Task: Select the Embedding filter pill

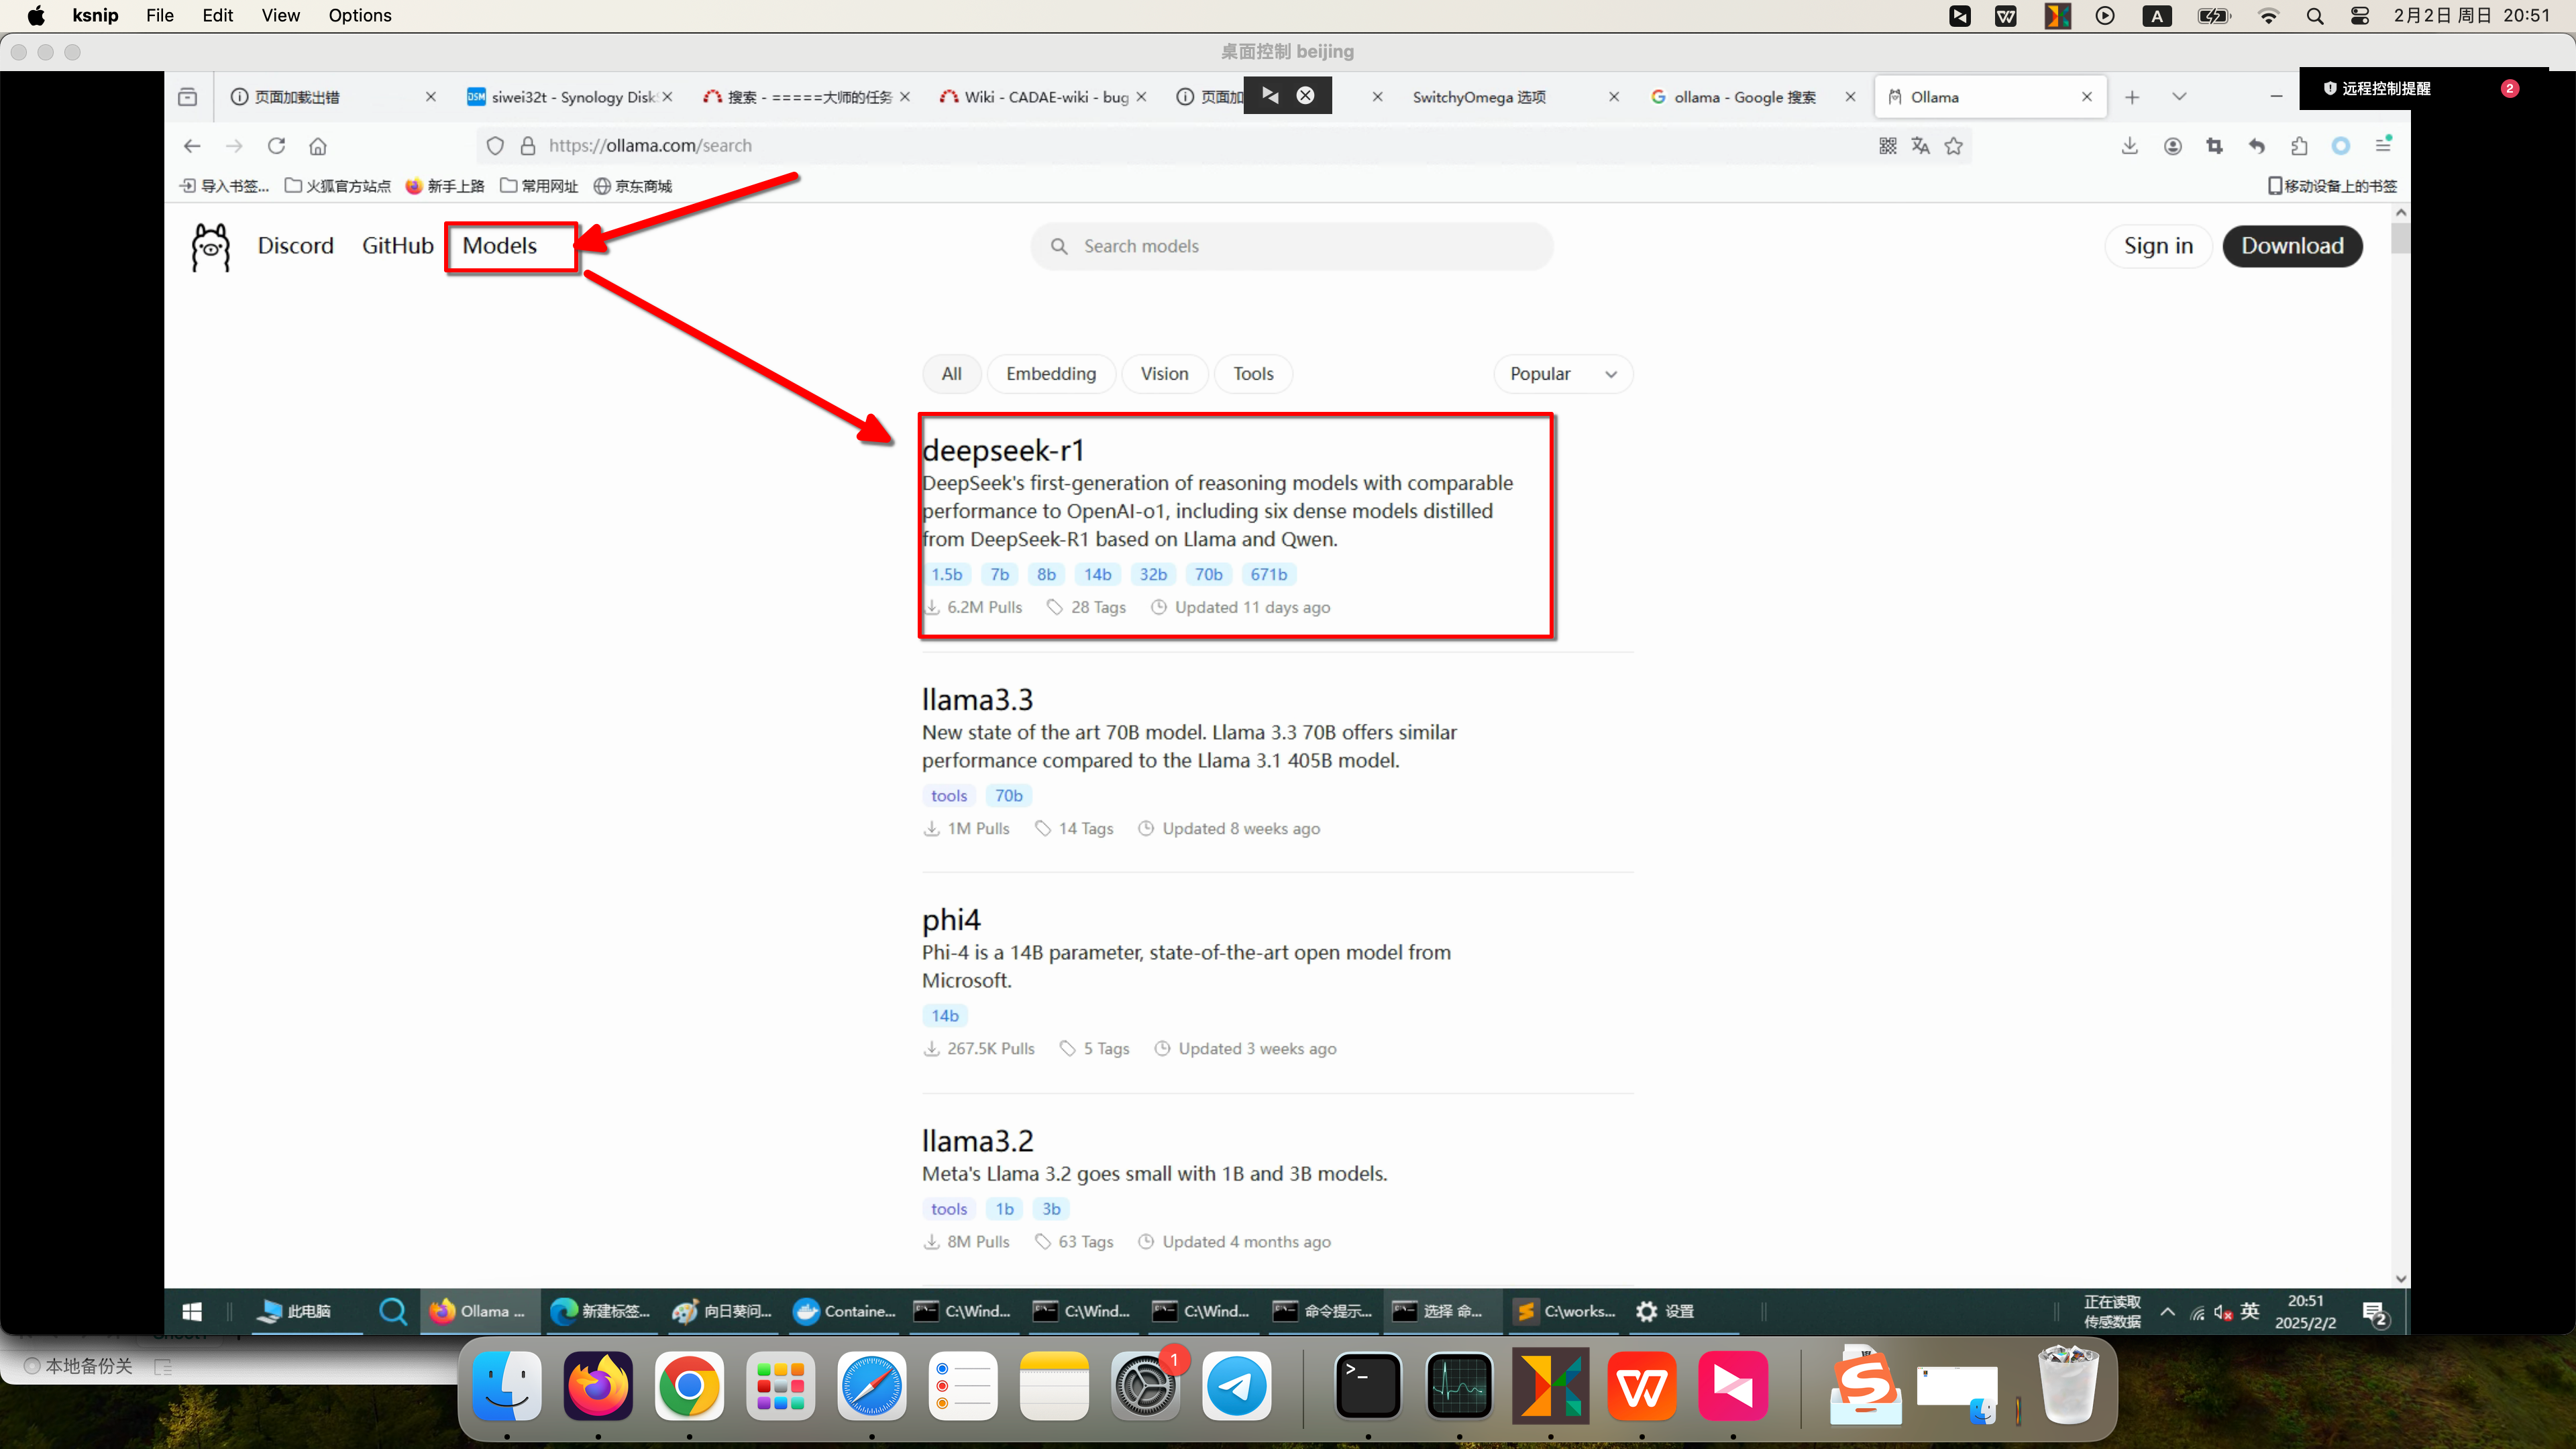Action: pos(1050,374)
